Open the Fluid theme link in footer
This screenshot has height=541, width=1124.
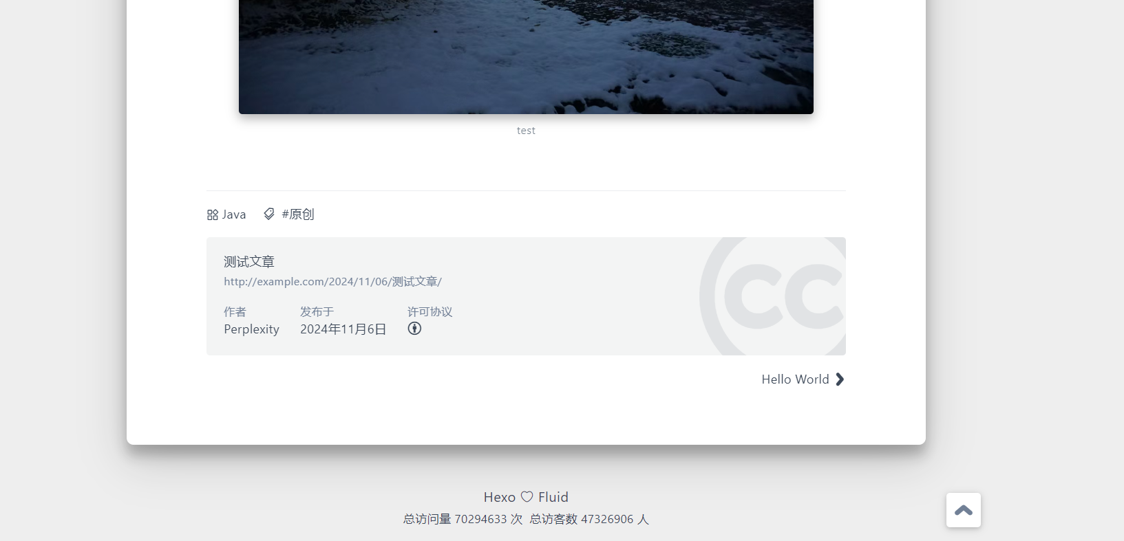tap(553, 497)
